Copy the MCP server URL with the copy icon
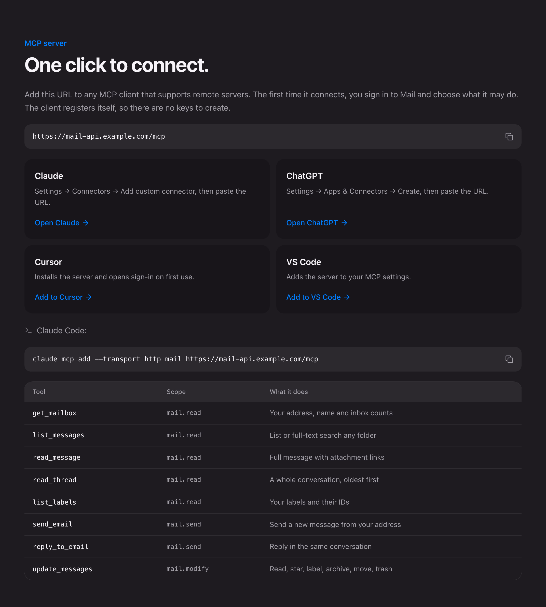546x607 pixels. (x=509, y=137)
